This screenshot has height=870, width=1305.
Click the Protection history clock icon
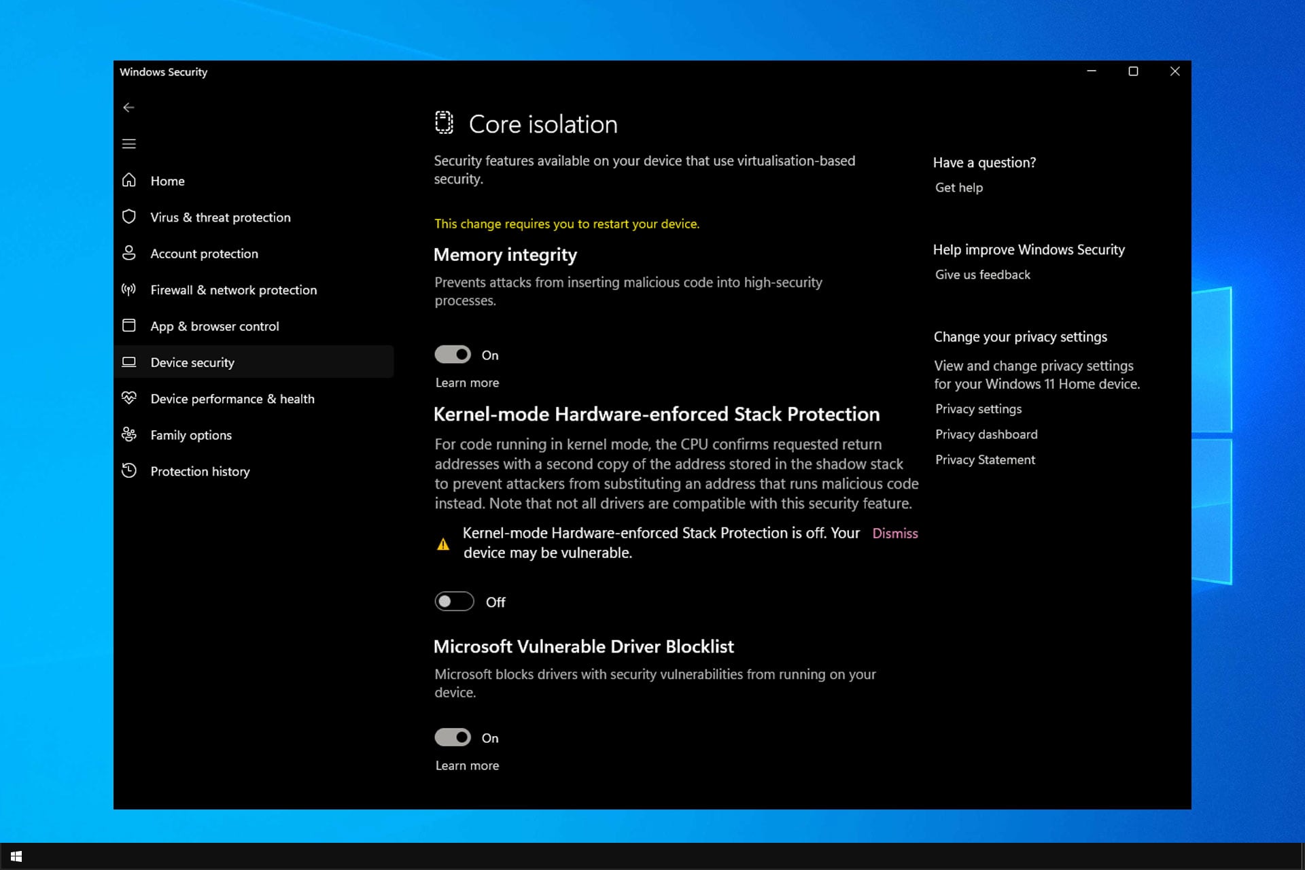[129, 470]
